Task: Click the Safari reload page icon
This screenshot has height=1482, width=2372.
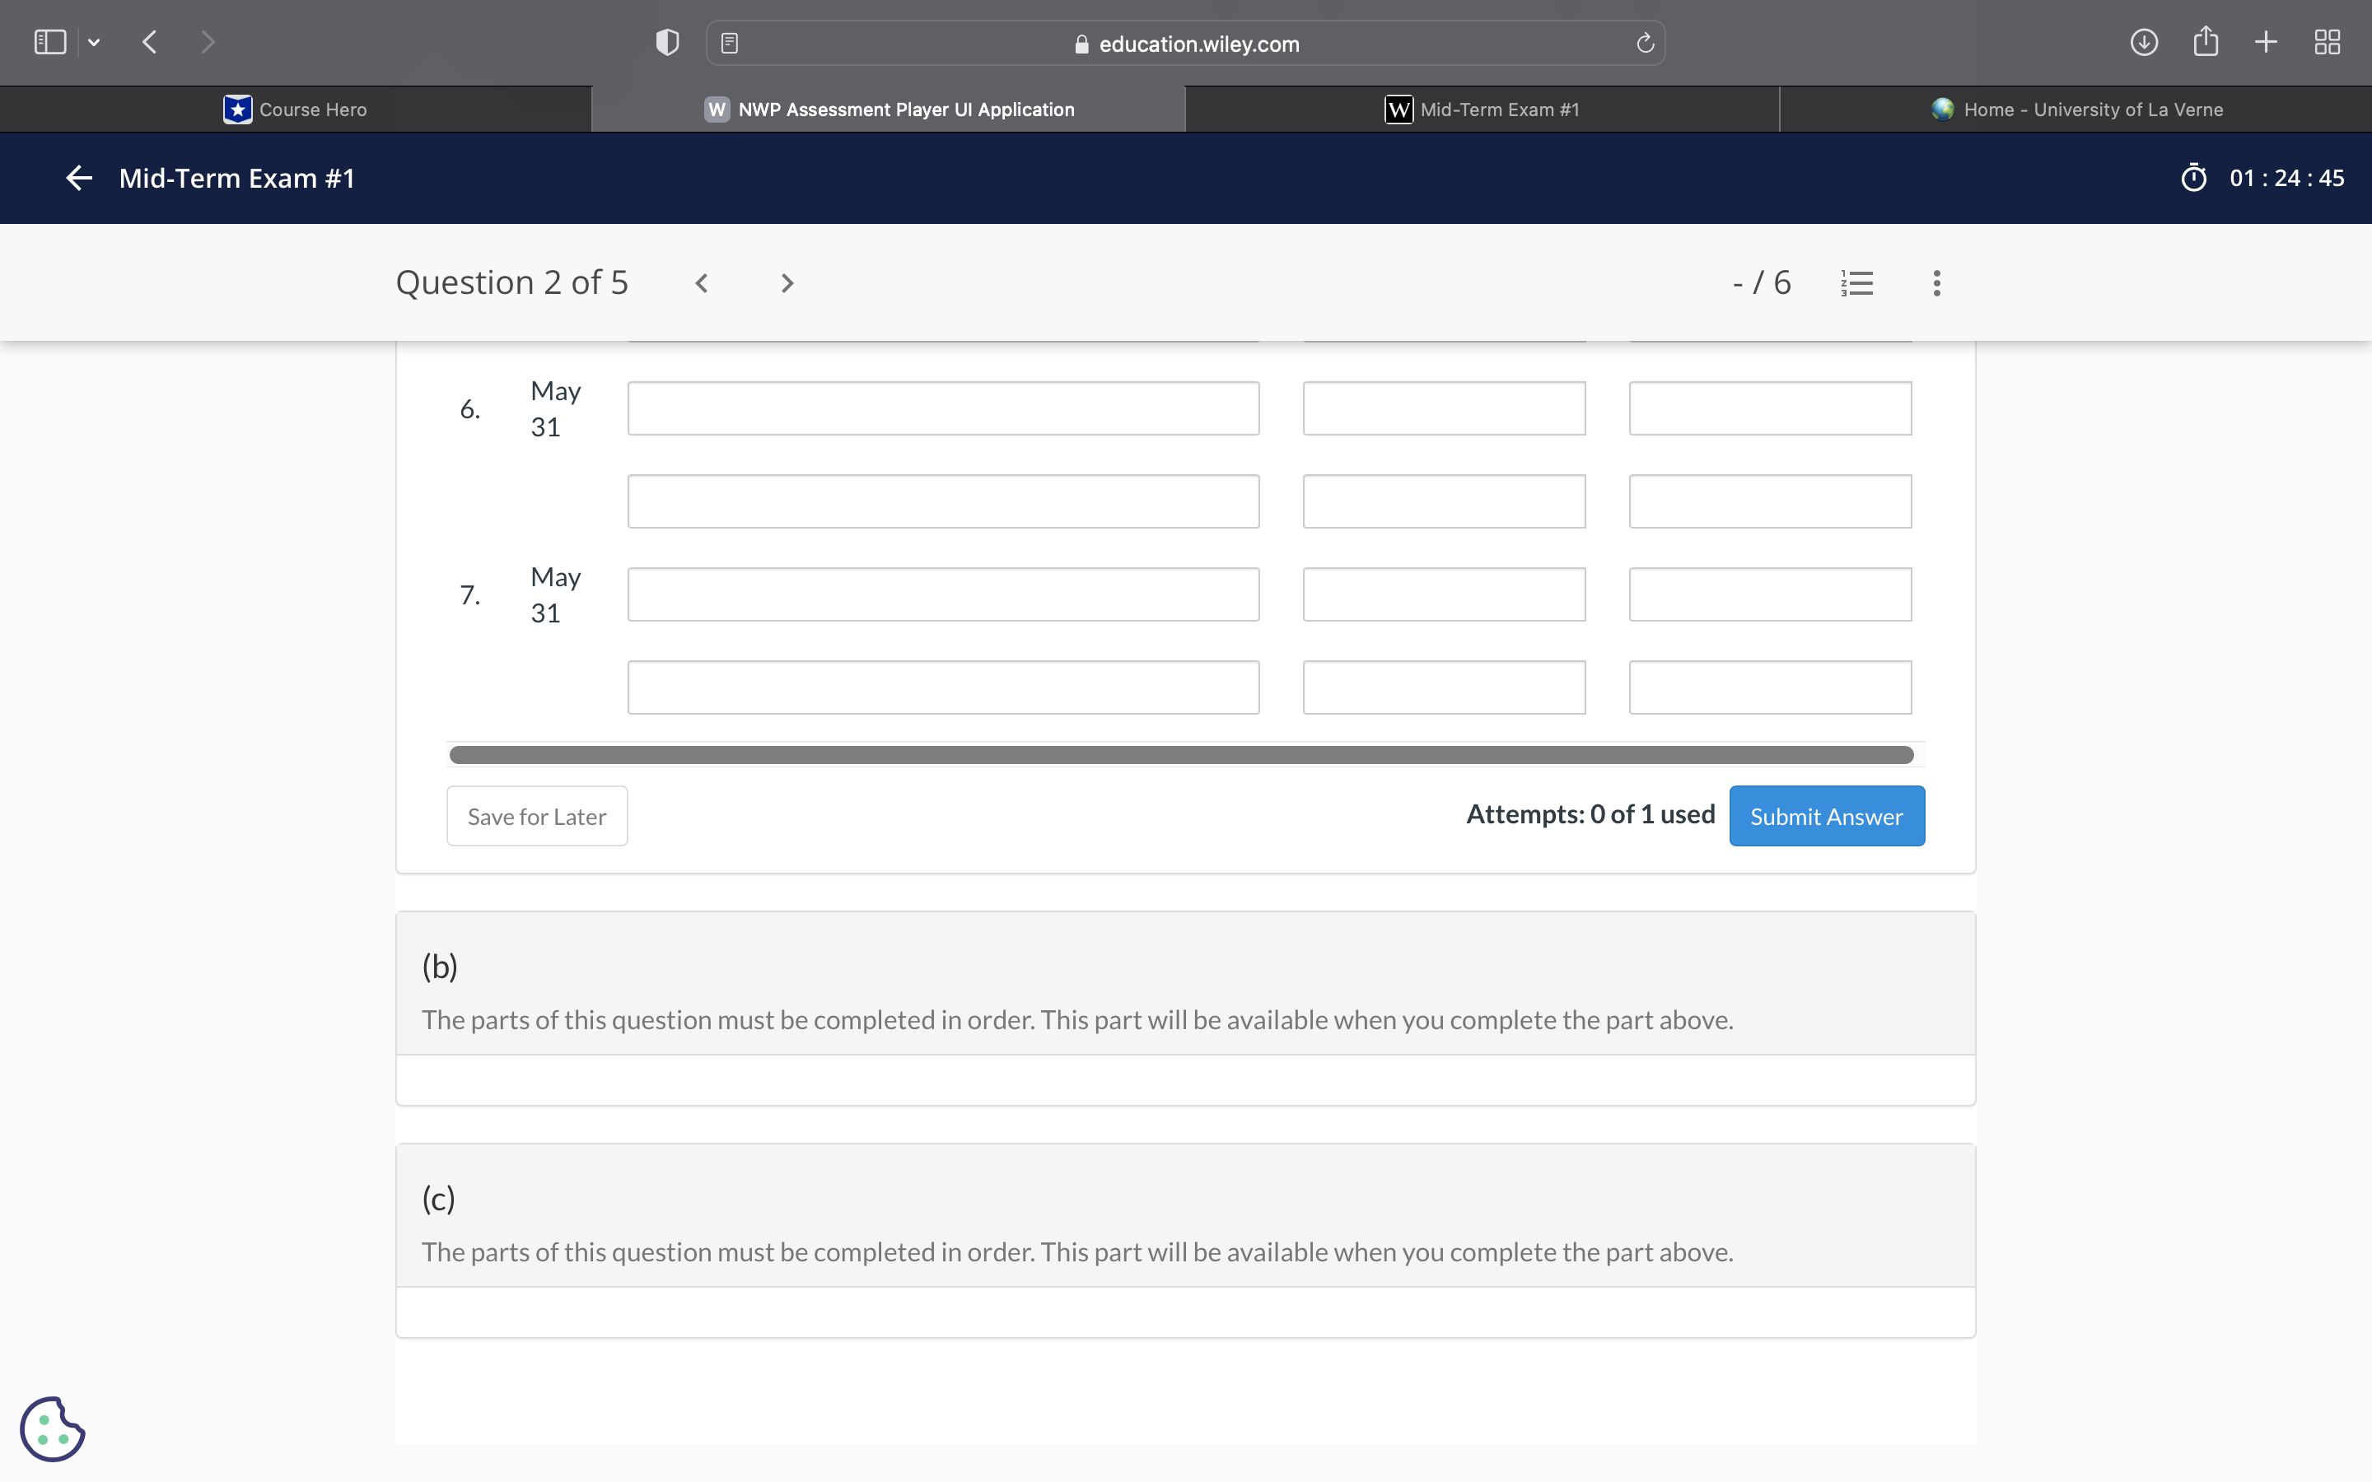Action: coord(1645,43)
